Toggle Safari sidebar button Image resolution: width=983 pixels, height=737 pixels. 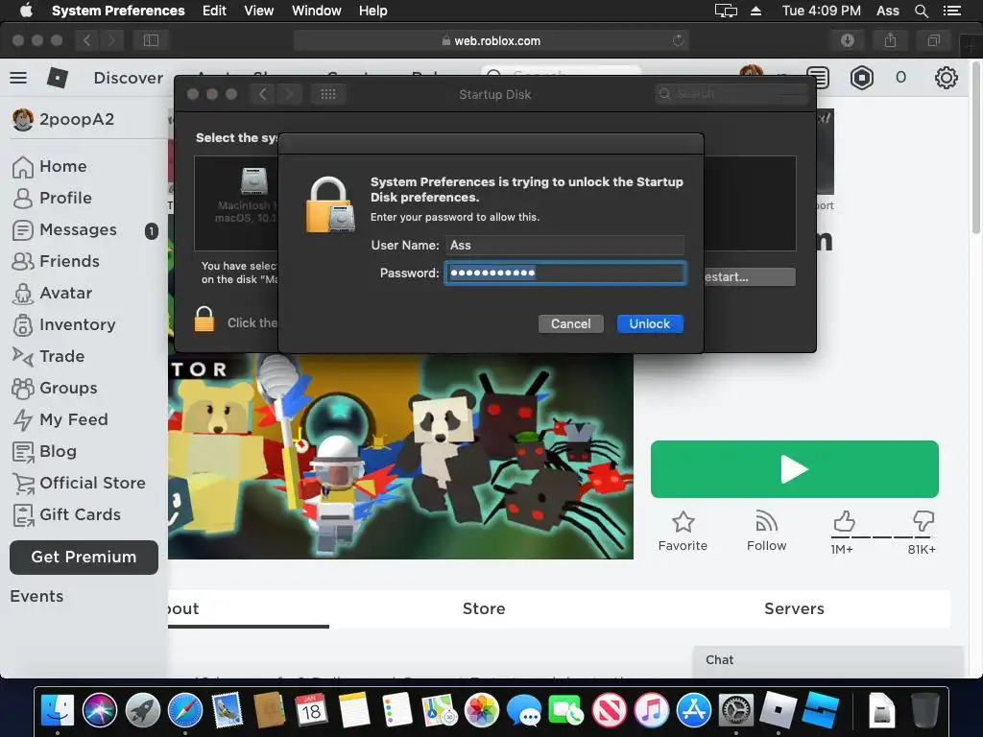151,40
